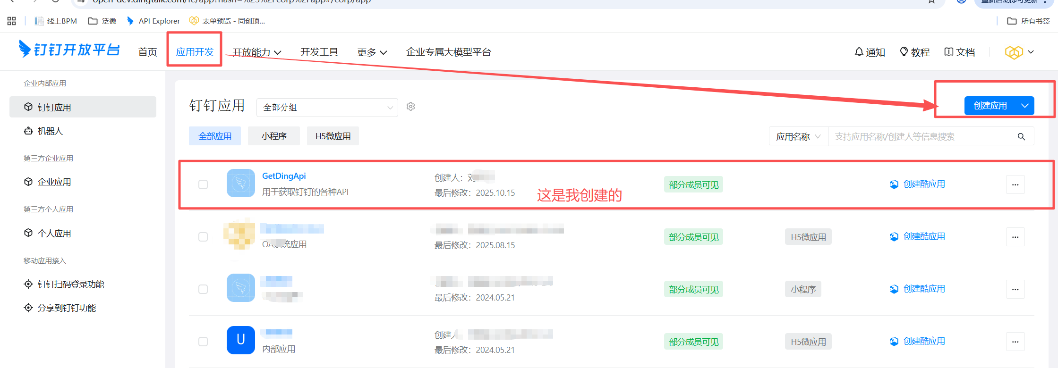This screenshot has width=1058, height=368.
Task: Open 应用开发 in top navigation
Action: tap(195, 52)
